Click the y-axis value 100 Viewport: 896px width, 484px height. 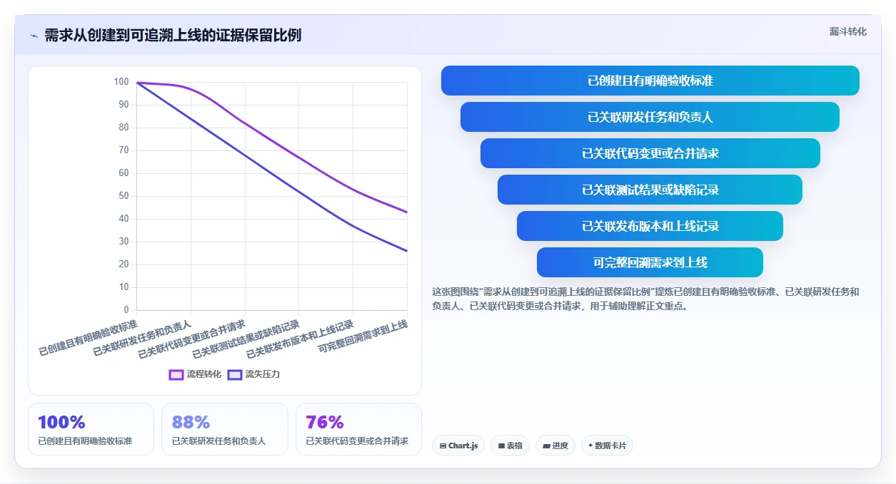click(121, 82)
